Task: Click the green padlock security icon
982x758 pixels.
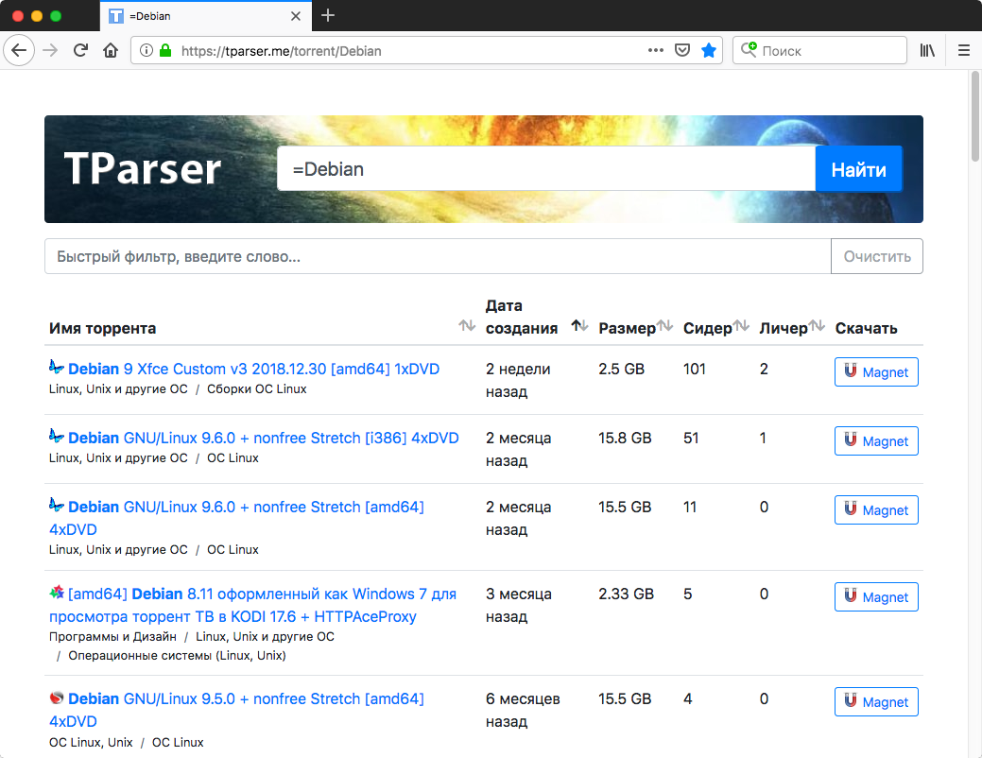Action: (x=165, y=50)
